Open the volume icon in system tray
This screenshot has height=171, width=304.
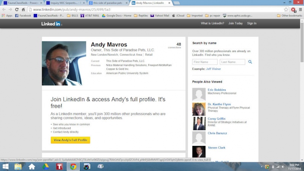click(x=283, y=167)
